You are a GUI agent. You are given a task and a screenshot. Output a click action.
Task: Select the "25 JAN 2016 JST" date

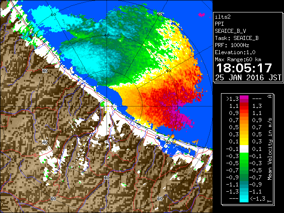click(x=248, y=78)
